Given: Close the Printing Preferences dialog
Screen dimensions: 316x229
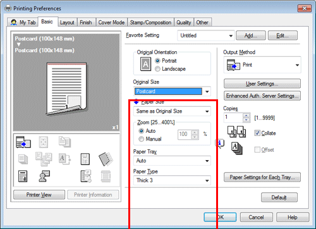Looking at the screenshot, I should (305, 8).
